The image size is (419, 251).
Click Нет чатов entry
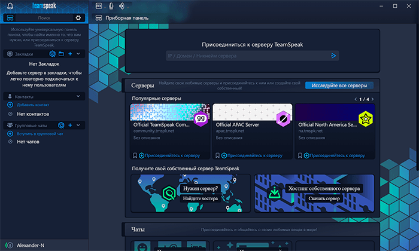click(x=28, y=142)
